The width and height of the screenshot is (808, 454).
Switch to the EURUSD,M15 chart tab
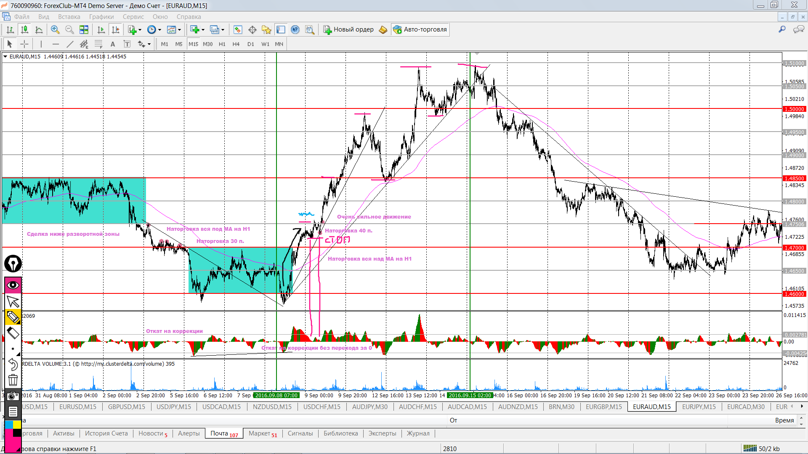click(77, 407)
